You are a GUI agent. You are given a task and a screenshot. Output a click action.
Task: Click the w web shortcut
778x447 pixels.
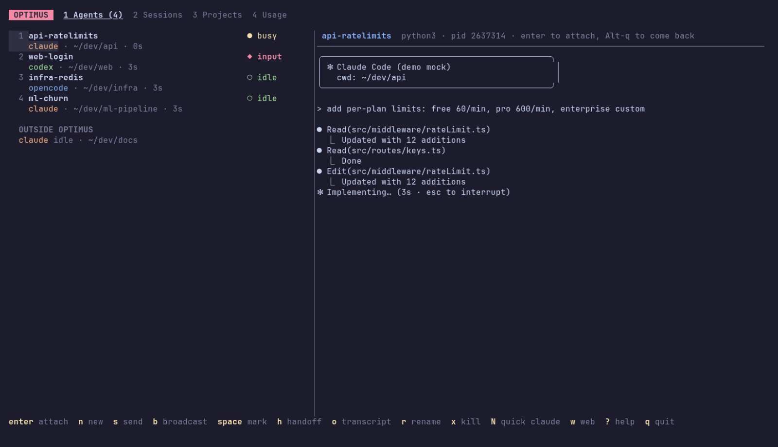click(583, 422)
